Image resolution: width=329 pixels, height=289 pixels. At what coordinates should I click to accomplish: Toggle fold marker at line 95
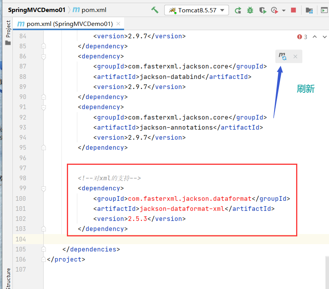tap(44, 147)
